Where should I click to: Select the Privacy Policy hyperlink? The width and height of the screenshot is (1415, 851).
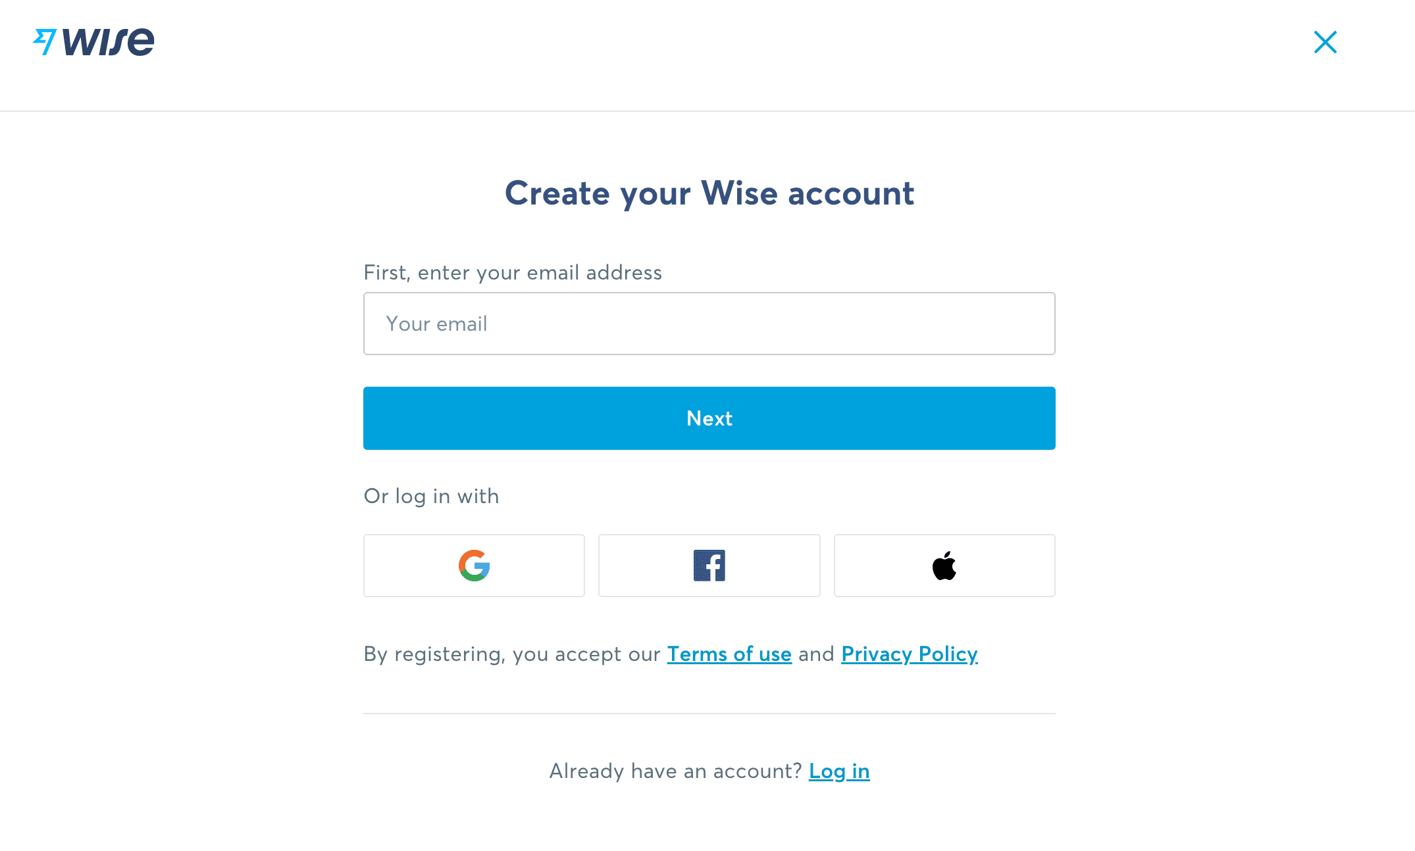click(x=909, y=654)
